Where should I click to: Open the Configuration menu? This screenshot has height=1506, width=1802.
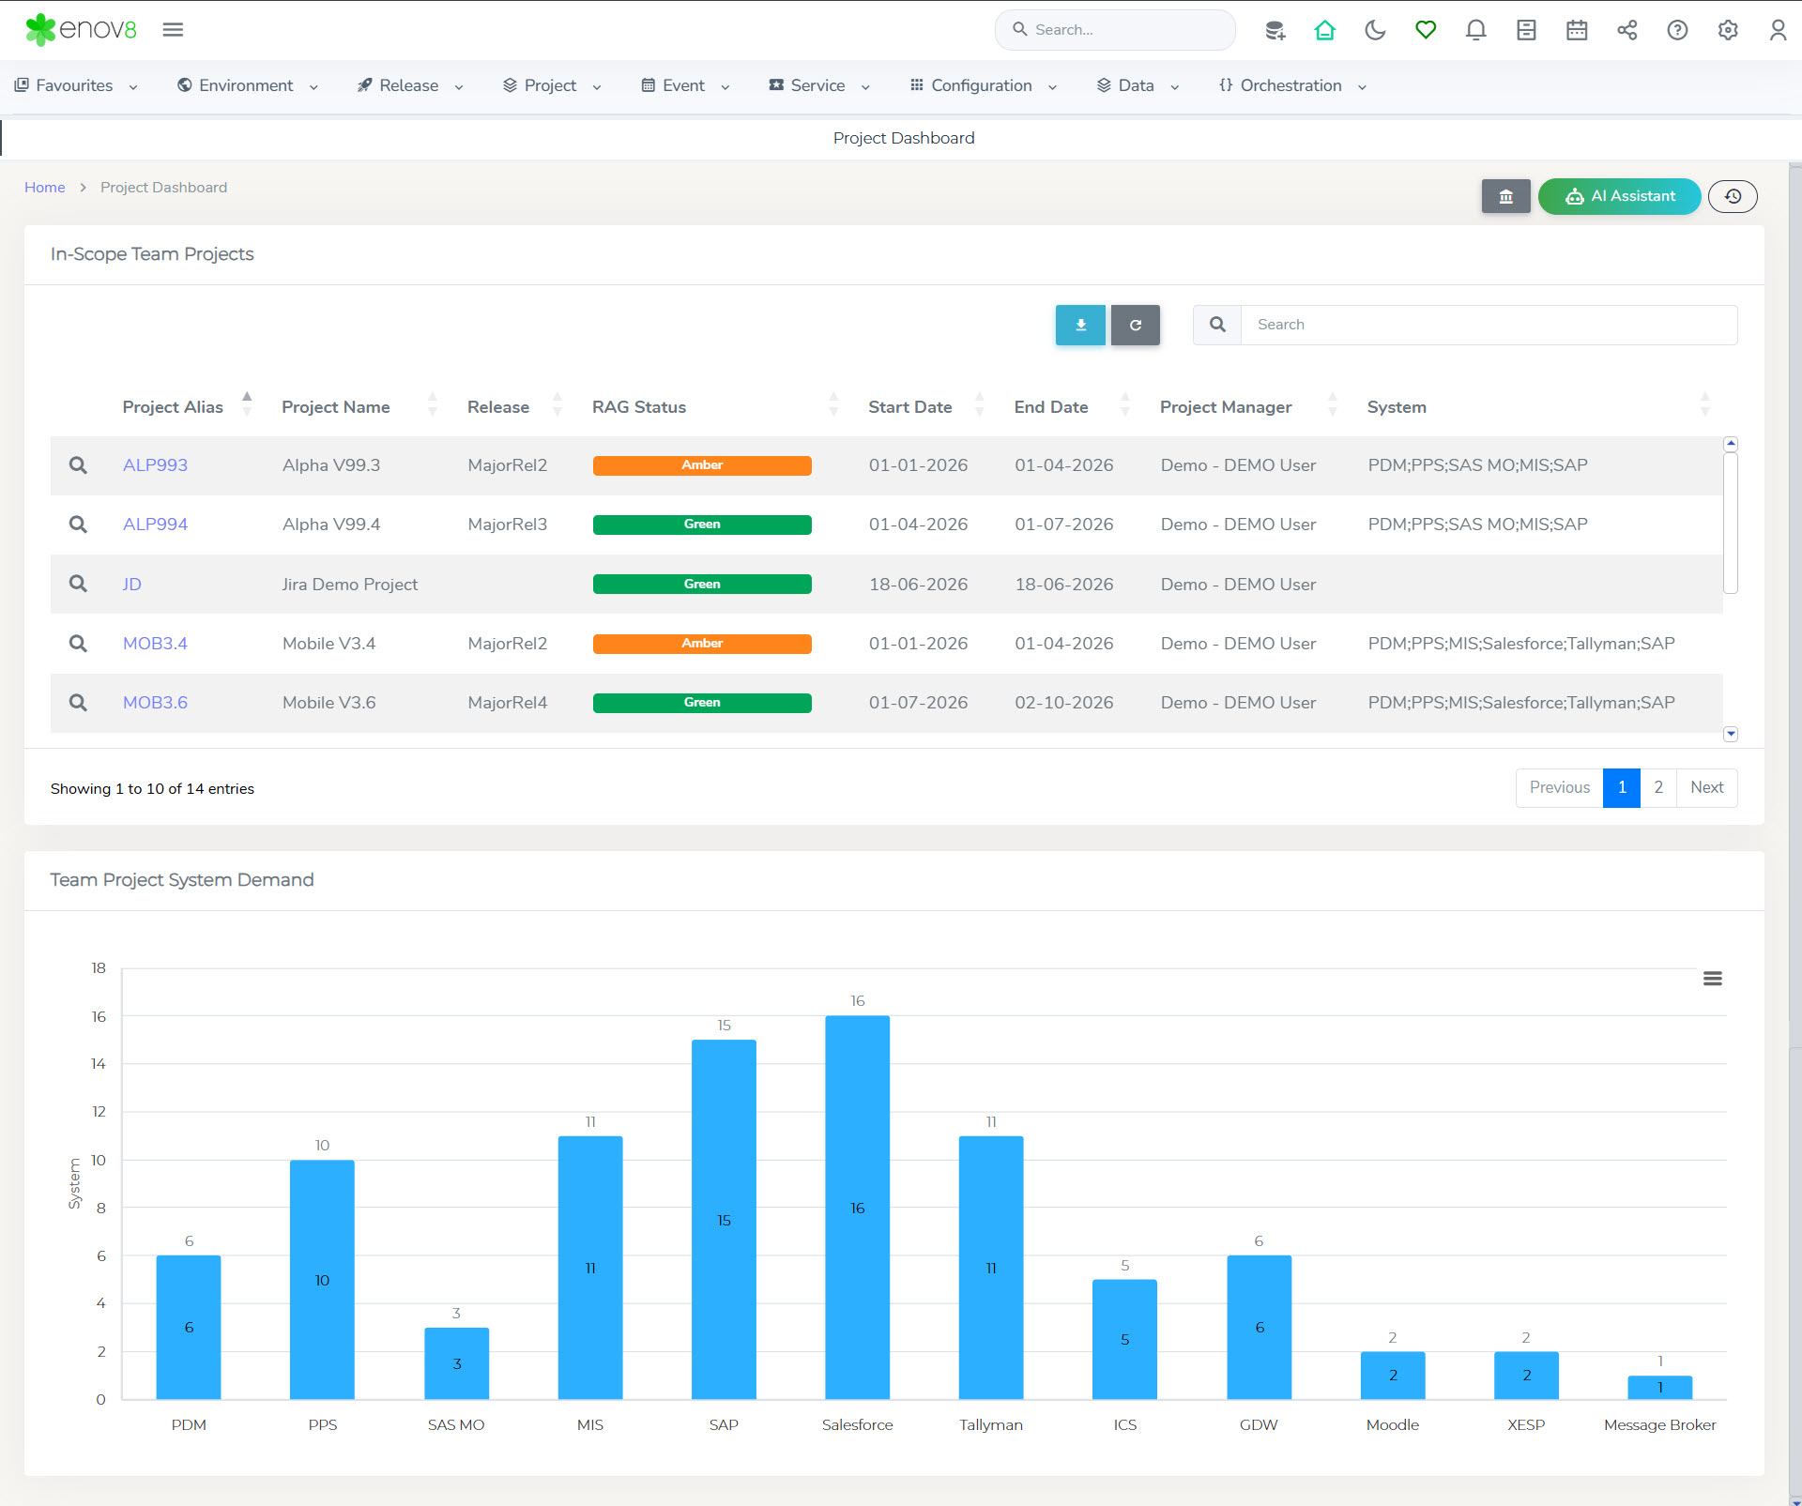point(982,85)
